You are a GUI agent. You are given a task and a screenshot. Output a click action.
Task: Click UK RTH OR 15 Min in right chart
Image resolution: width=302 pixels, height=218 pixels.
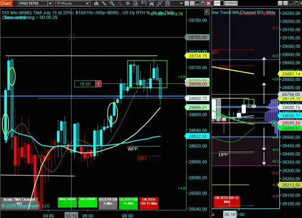point(227,201)
